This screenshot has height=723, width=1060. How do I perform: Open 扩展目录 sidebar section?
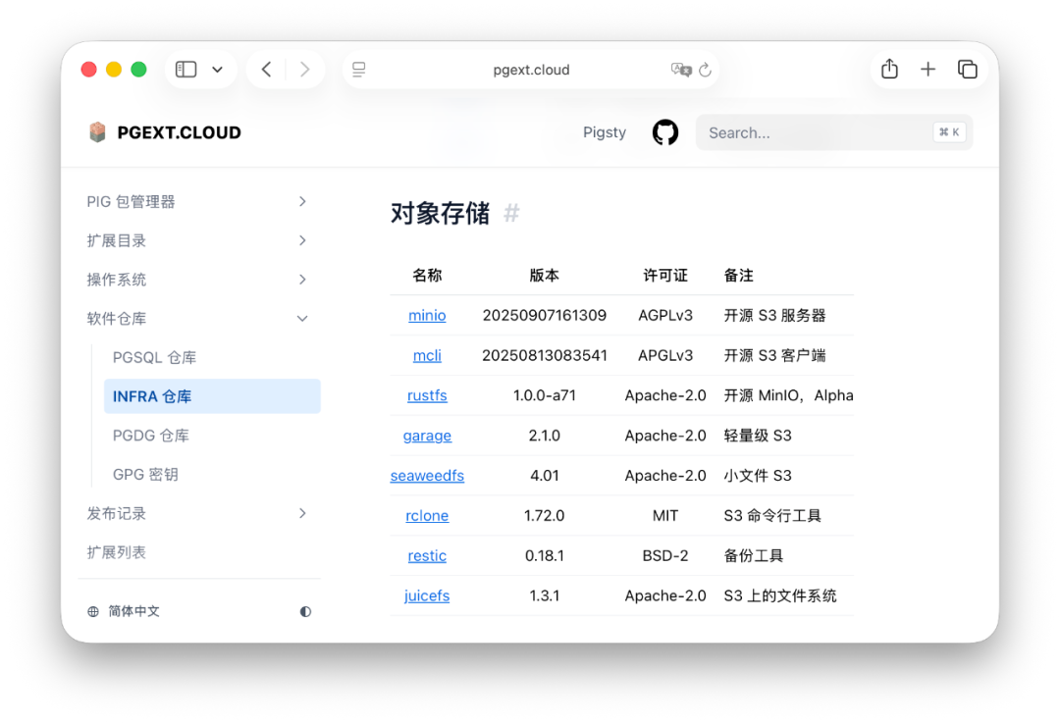[116, 240]
